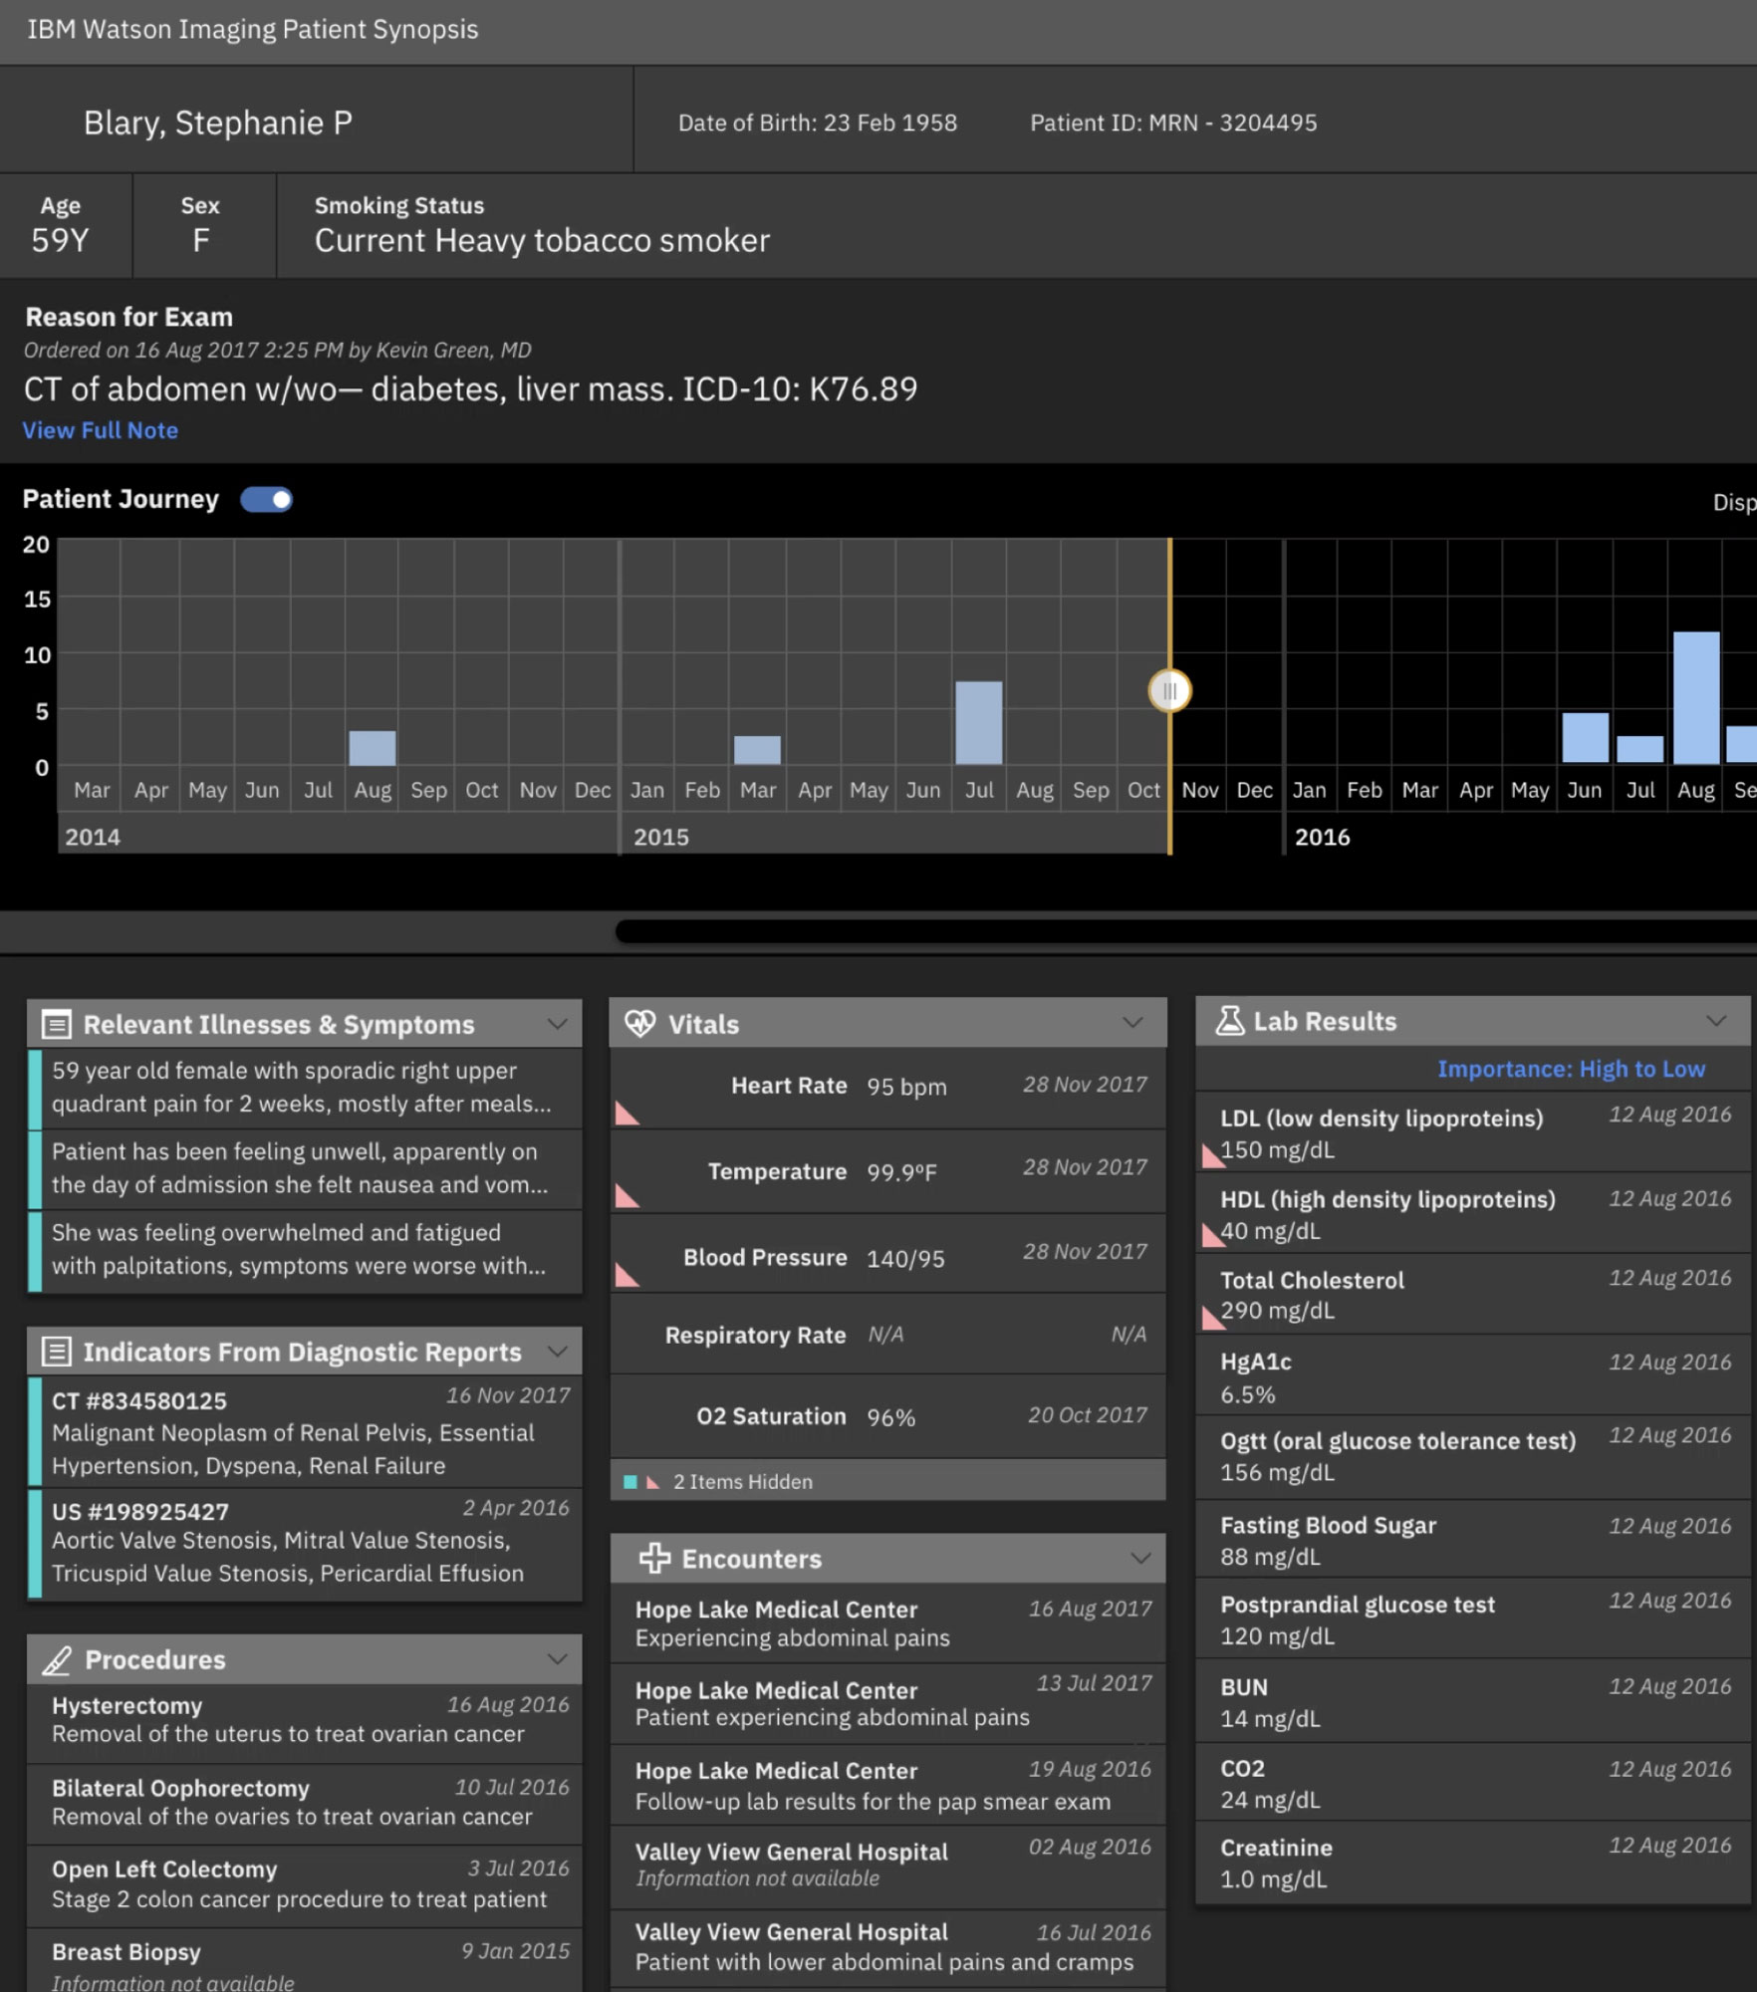Click the Ogtt oral glucose tolerance result
The width and height of the screenshot is (1757, 1992).
1472,1457
